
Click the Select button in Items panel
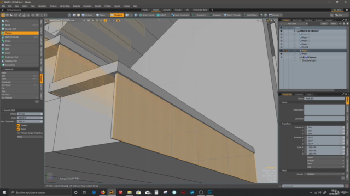[x=324, y=24]
